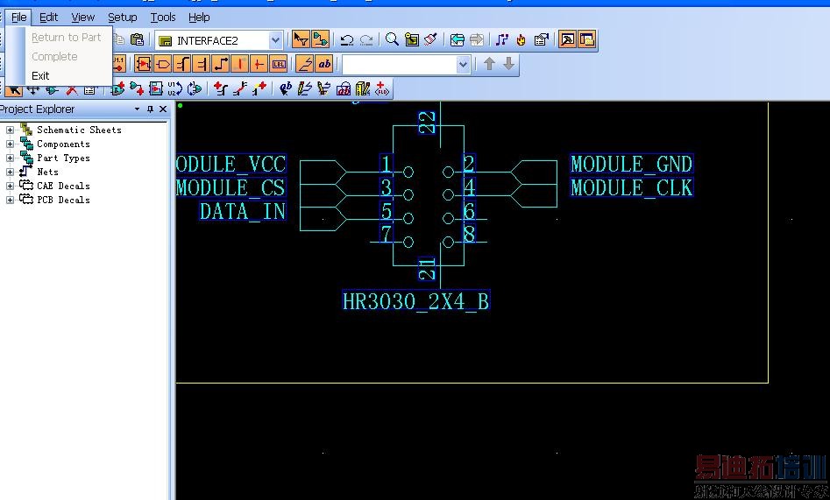Toggle the Drafting Items filter icon
Screen dimensions: 830x500
(x=305, y=64)
